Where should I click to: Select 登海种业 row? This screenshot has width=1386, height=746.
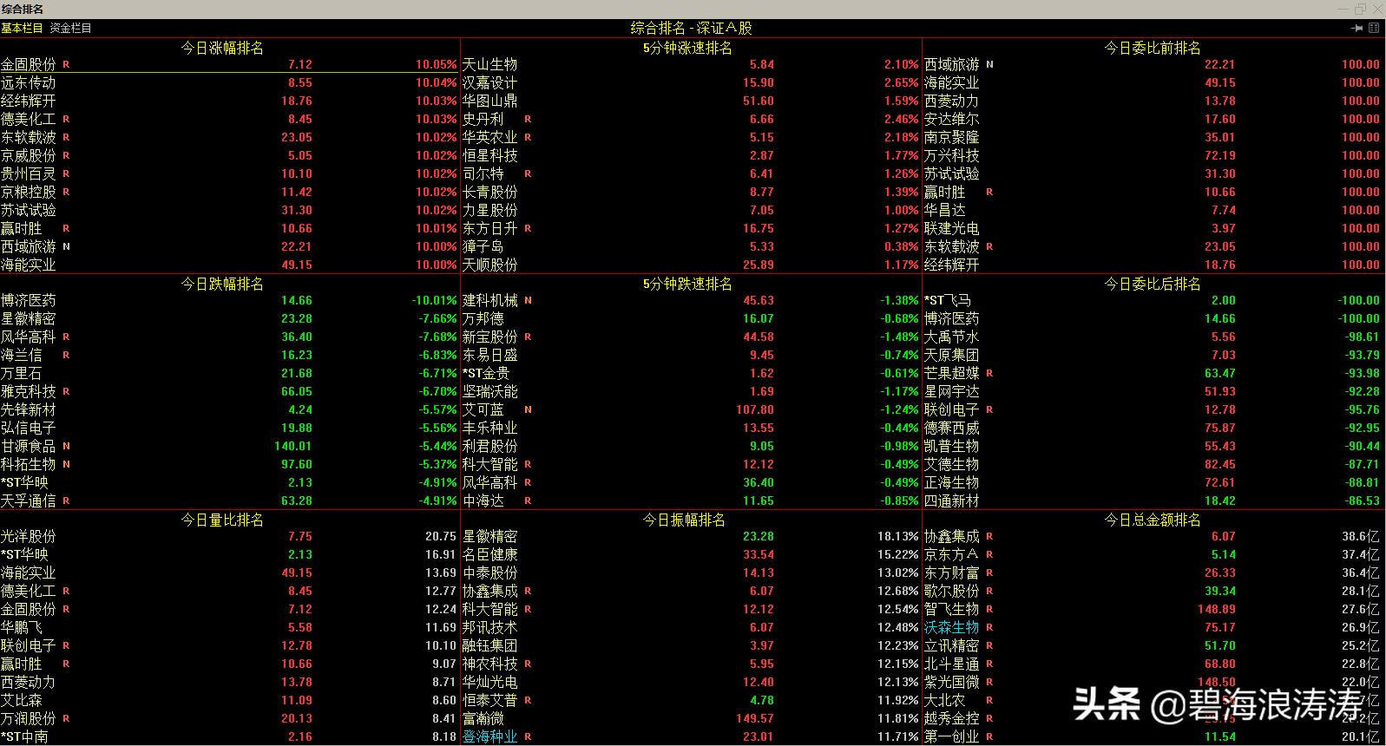[691, 736]
